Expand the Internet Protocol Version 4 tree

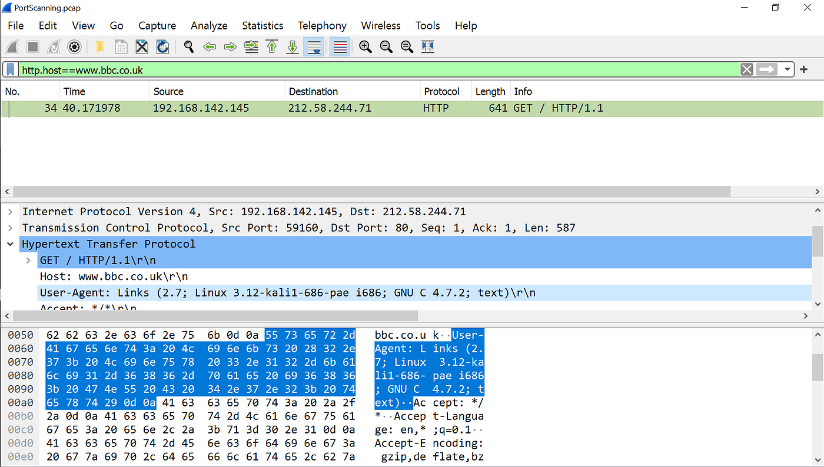tap(10, 212)
